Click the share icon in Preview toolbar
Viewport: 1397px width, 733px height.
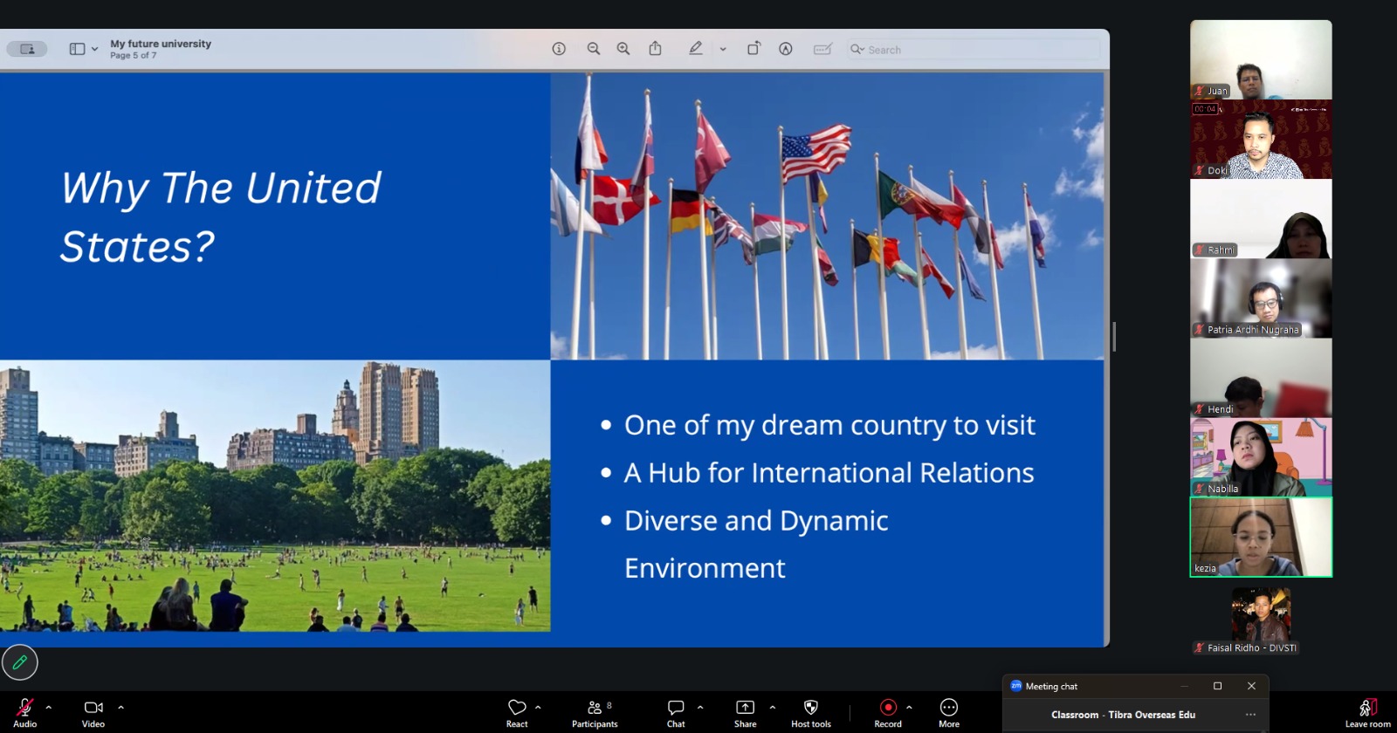pos(655,49)
